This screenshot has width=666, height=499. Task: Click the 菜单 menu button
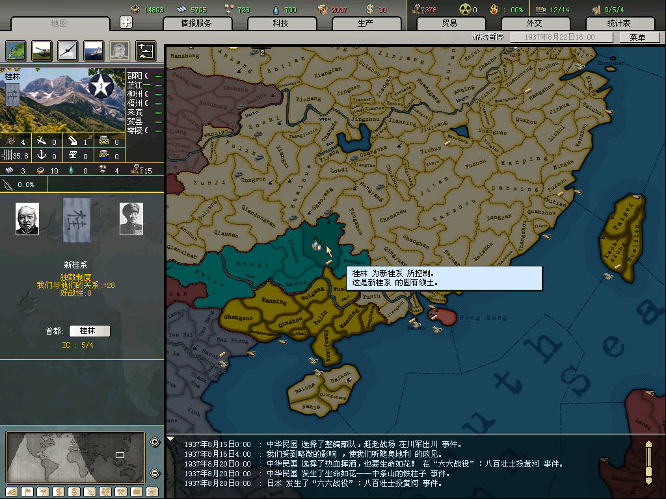639,37
